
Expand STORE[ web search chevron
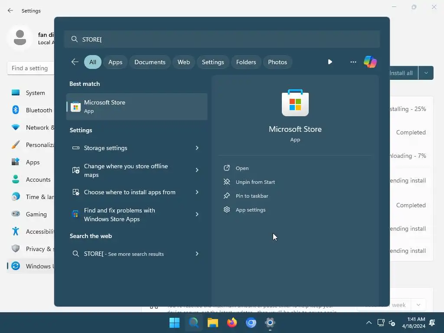[197, 254]
